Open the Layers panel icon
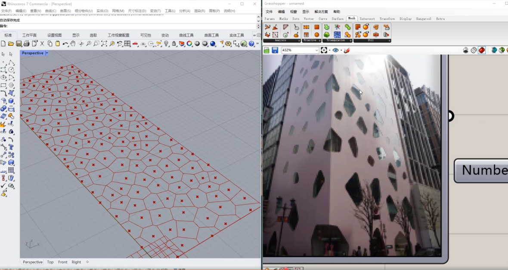 182,44
